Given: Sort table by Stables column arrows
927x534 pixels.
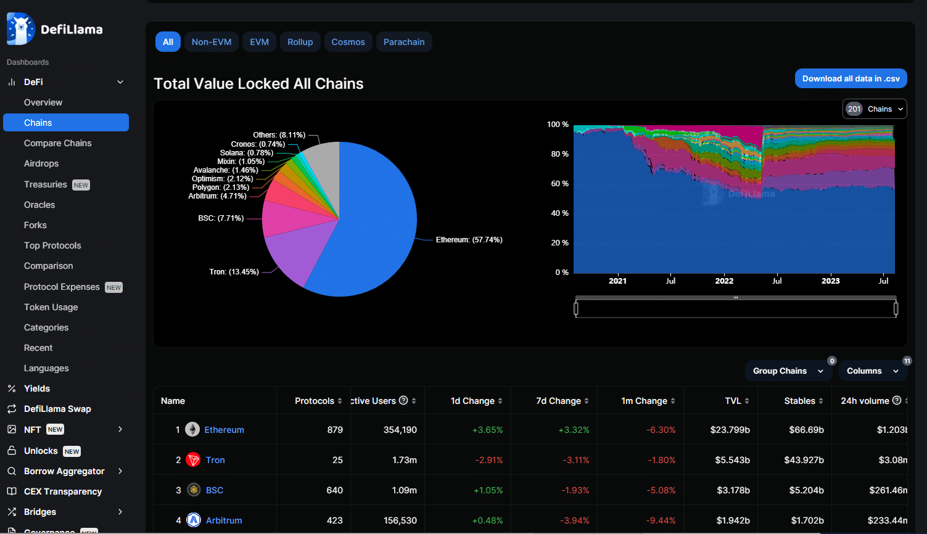Looking at the screenshot, I should coord(821,401).
